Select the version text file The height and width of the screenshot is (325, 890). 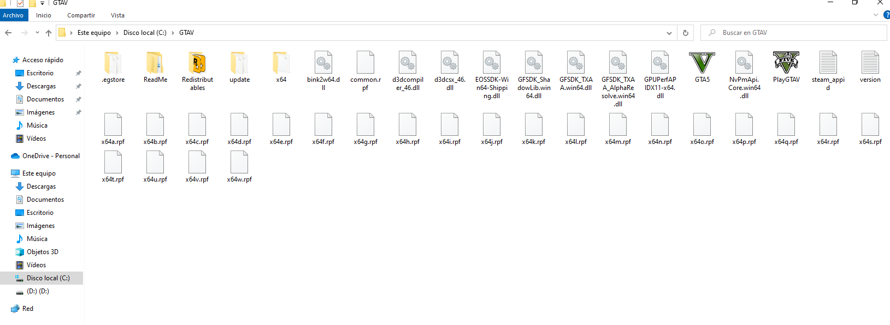point(870,67)
